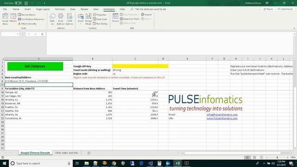
Task: Select the travel mode cell 'driving'
Action: point(135,70)
